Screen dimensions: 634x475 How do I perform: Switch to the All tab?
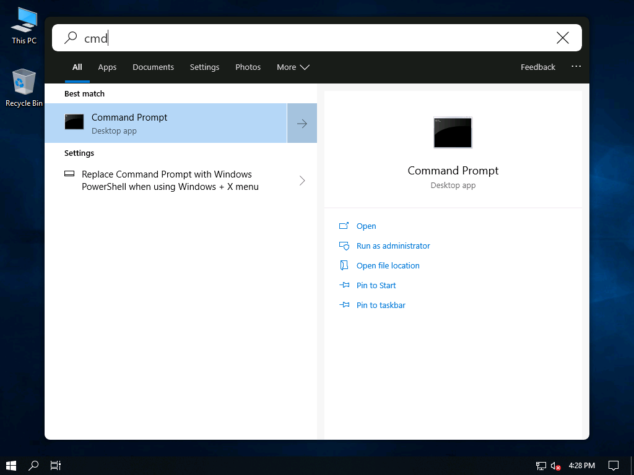click(x=77, y=67)
